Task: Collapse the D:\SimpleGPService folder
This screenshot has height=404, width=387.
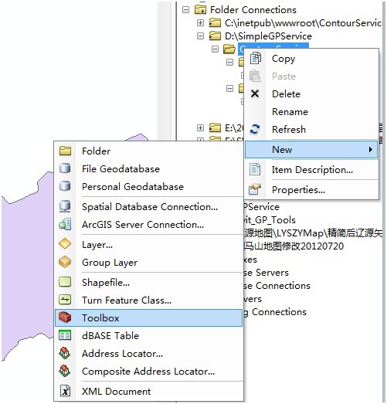Action: coord(200,36)
